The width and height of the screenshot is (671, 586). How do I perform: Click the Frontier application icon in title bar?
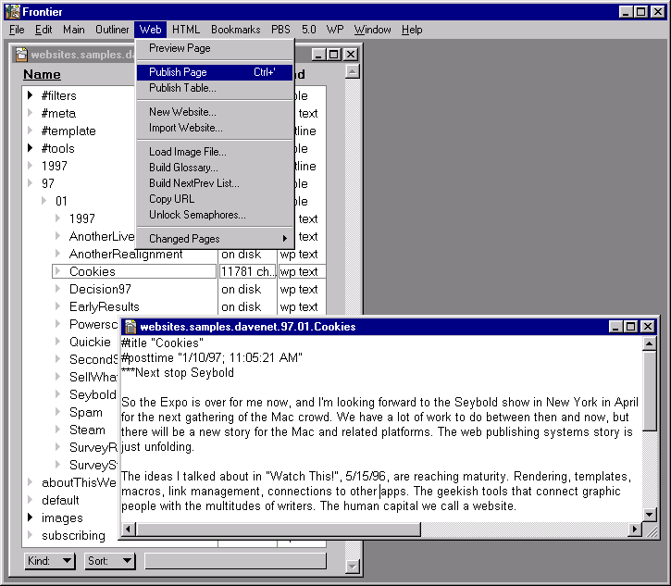[x=13, y=11]
